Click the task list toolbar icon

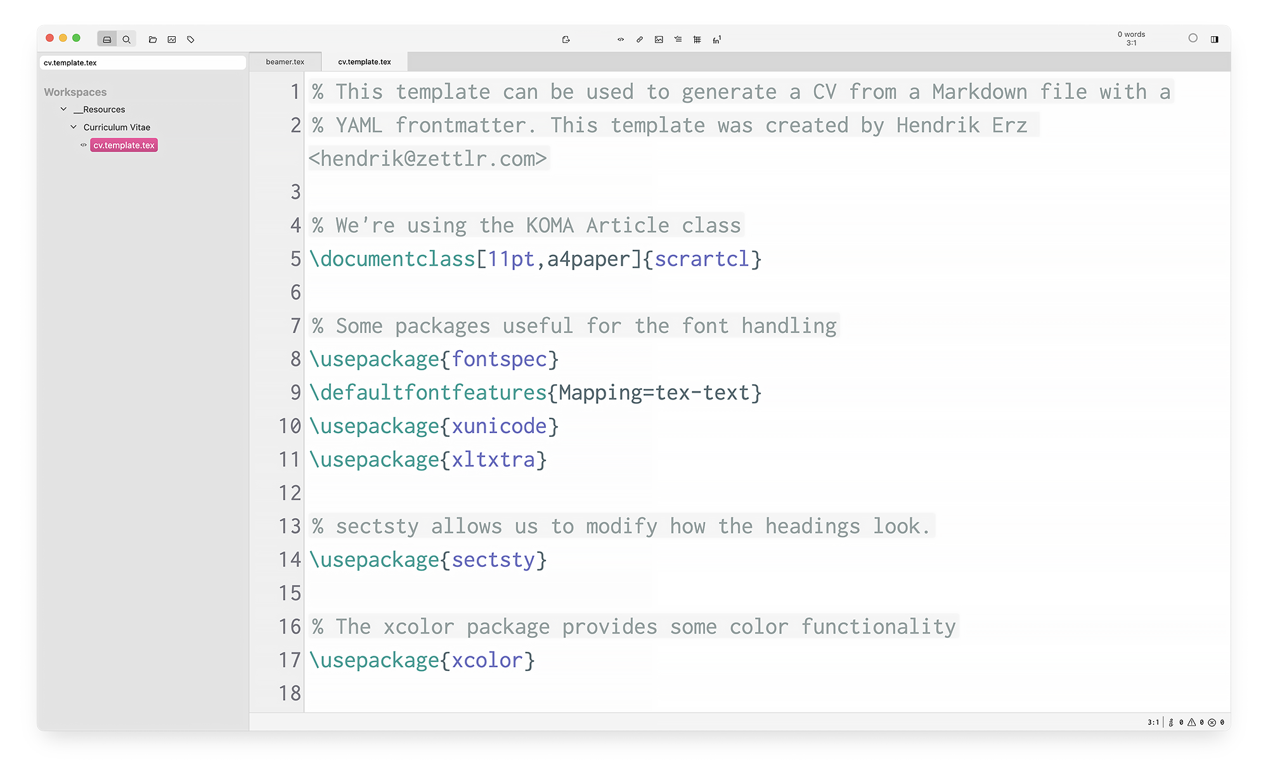(x=678, y=39)
